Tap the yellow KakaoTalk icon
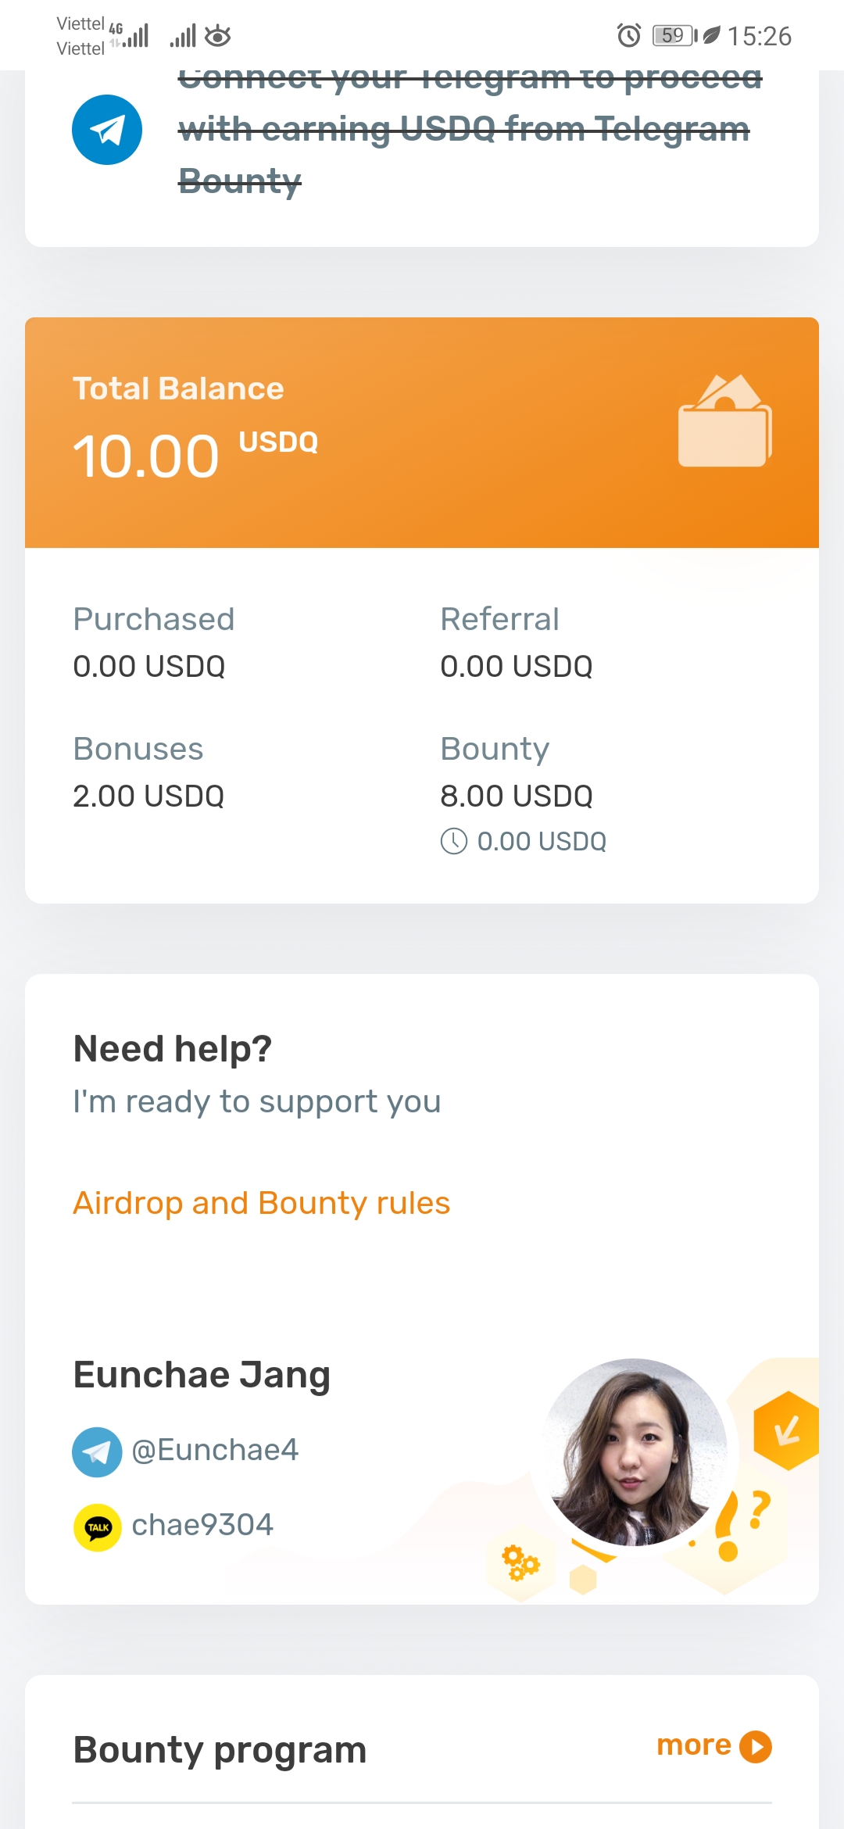Image resolution: width=844 pixels, height=1829 pixels. (97, 1527)
